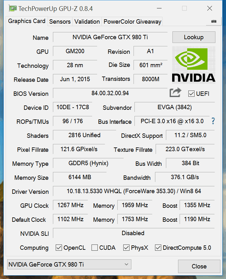
Task: Toggle the OpenCL checkbox
Action: point(59,248)
